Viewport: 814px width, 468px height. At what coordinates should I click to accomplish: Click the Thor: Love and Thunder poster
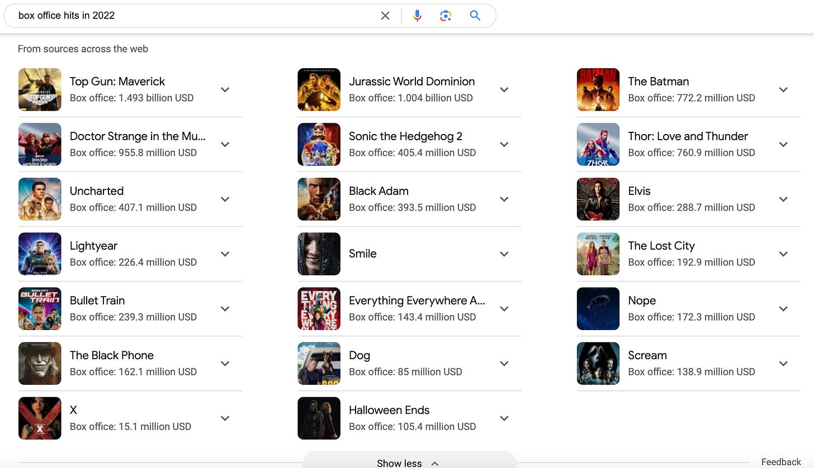click(x=598, y=144)
